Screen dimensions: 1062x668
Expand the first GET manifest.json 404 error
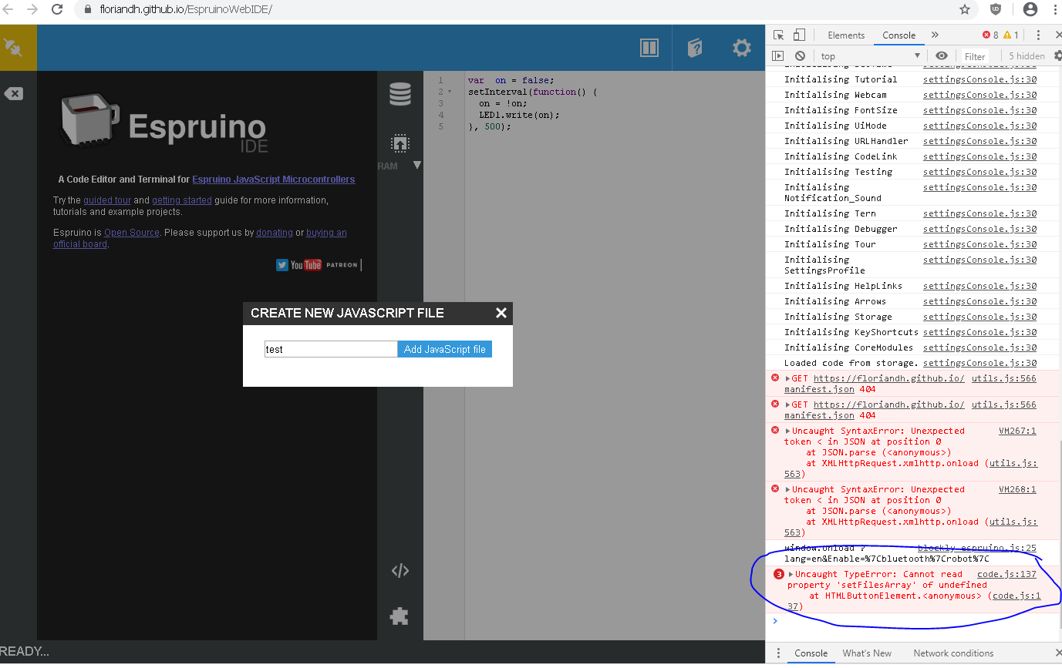coord(787,378)
